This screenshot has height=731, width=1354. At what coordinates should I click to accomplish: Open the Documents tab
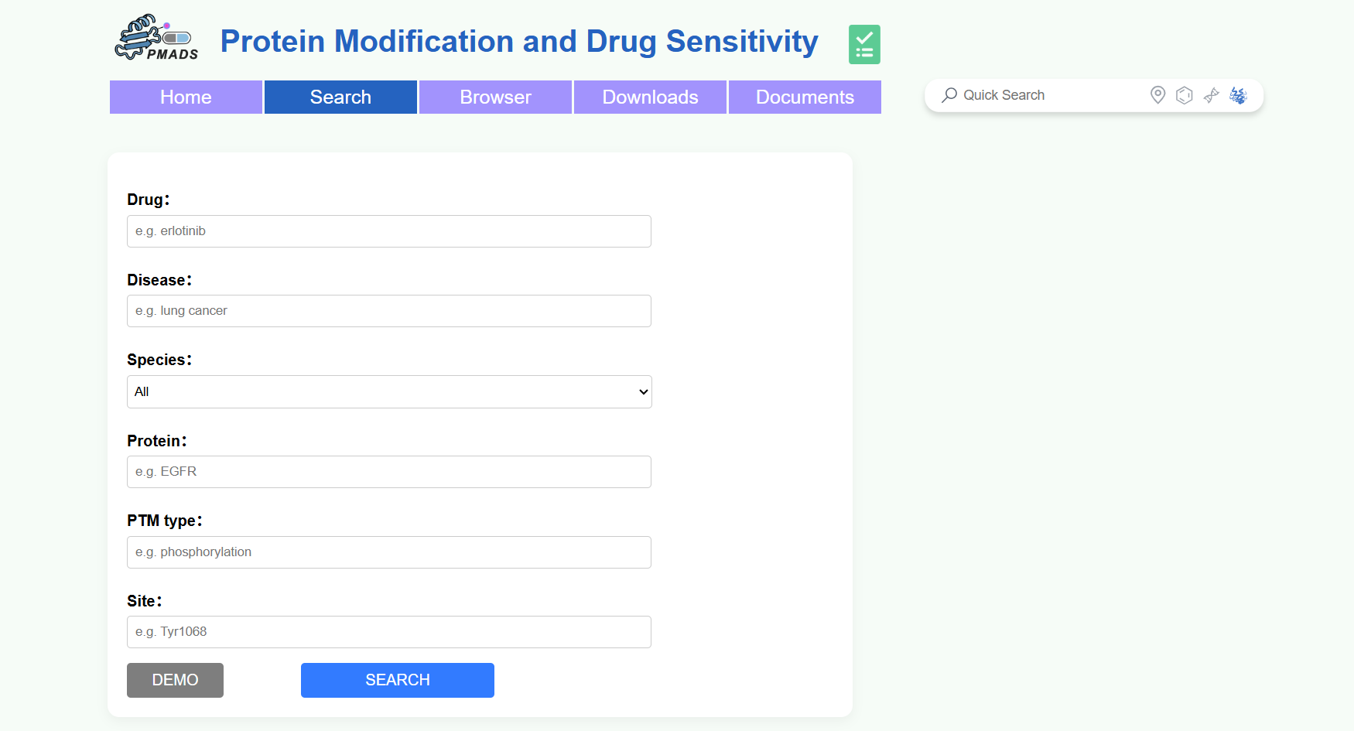point(805,97)
